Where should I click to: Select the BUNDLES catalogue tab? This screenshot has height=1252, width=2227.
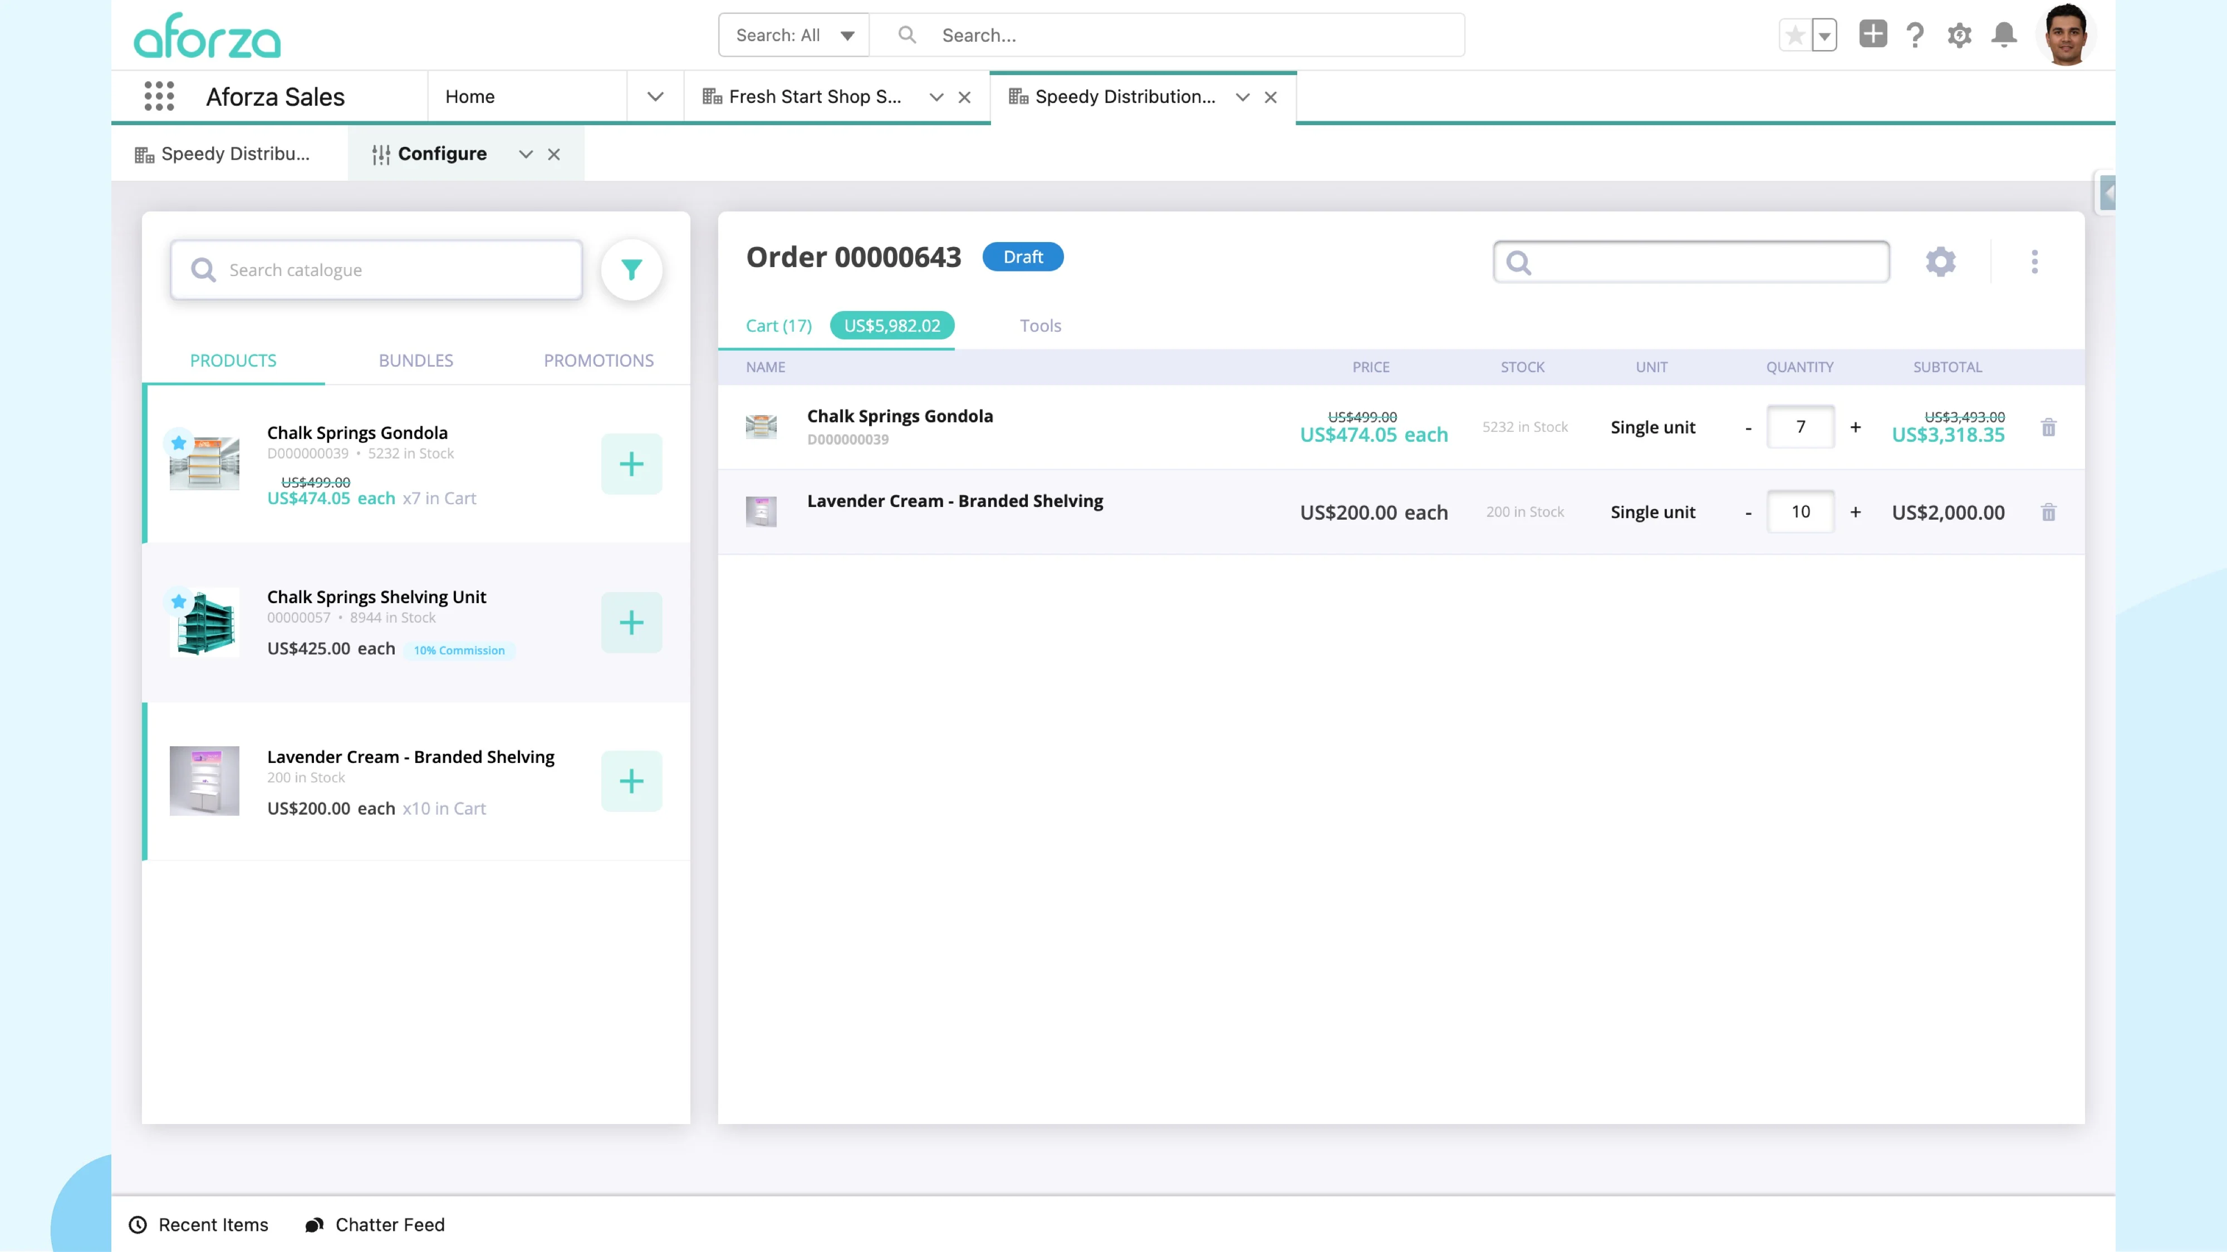pyautogui.click(x=416, y=361)
